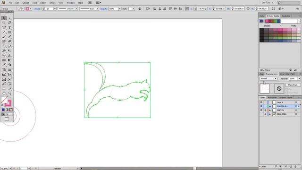
Task: Select the Rotate tool
Action: 4,46
